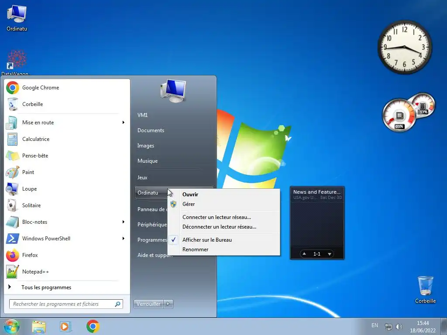Open VM1 user folder link
The height and width of the screenshot is (335, 447).
(143, 115)
